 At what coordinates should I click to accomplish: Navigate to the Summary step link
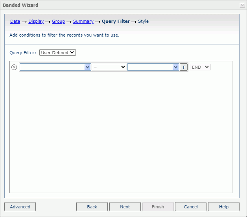coord(83,22)
